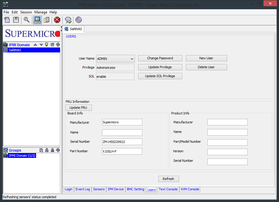Click the speech bubble with checkmark icon
Screen dimensions: 279x202
[x=68, y=20]
